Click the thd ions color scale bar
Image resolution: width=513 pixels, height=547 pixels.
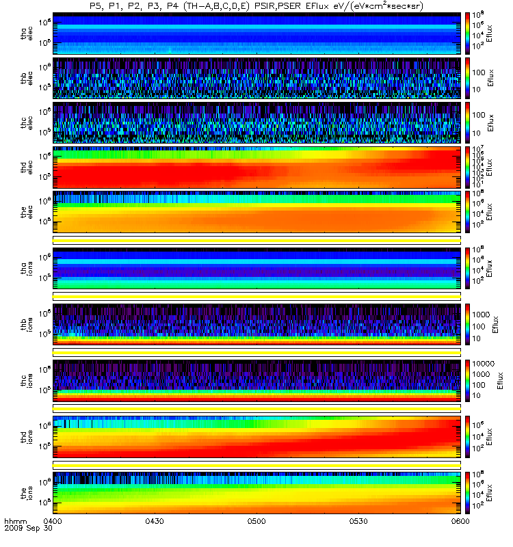(x=467, y=437)
